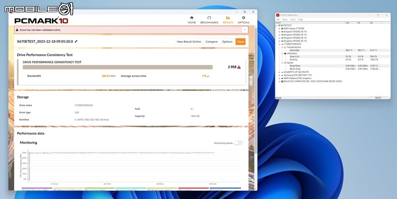
Task: Click the red warning triangle beside score 2 058
Action: click(239, 67)
